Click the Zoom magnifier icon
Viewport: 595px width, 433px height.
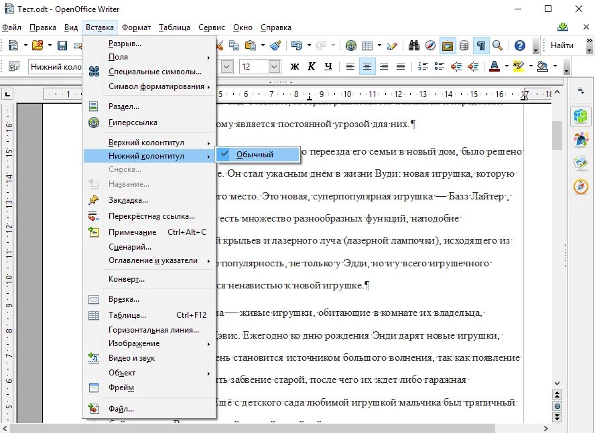(497, 46)
